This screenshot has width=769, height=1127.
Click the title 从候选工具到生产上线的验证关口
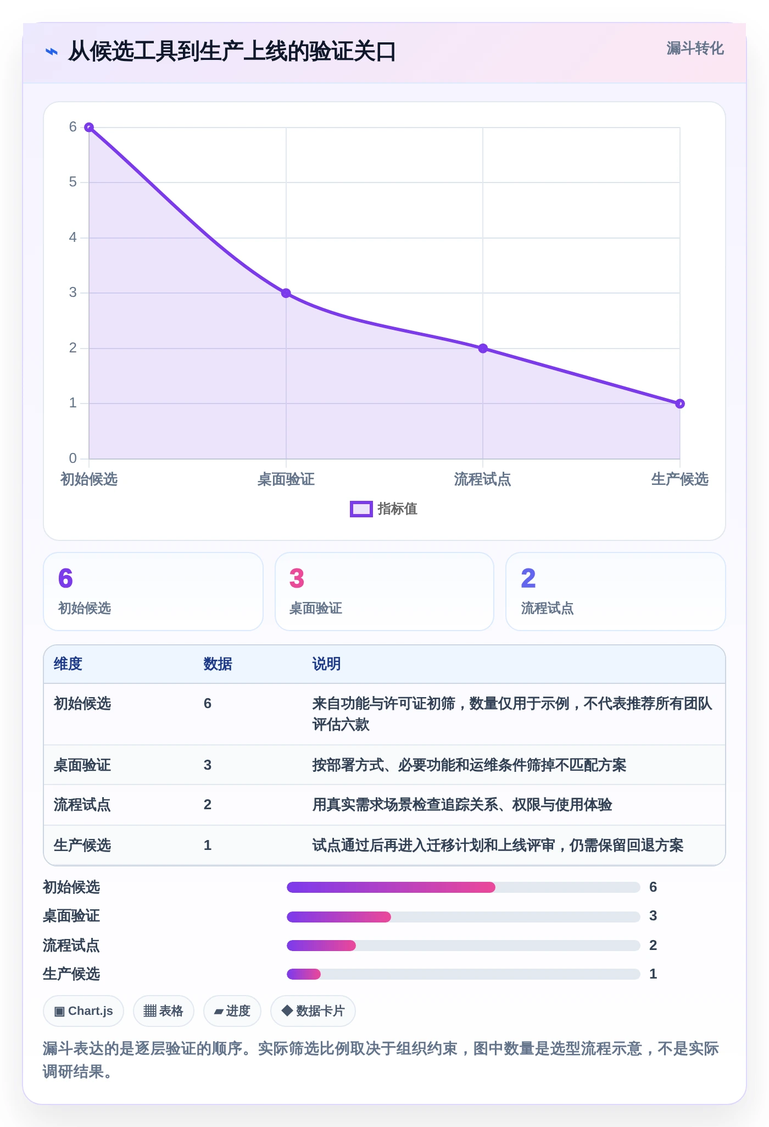click(x=232, y=52)
